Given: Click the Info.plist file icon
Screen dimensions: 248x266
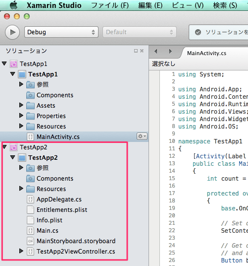Looking at the screenshot, I should click(31, 220).
